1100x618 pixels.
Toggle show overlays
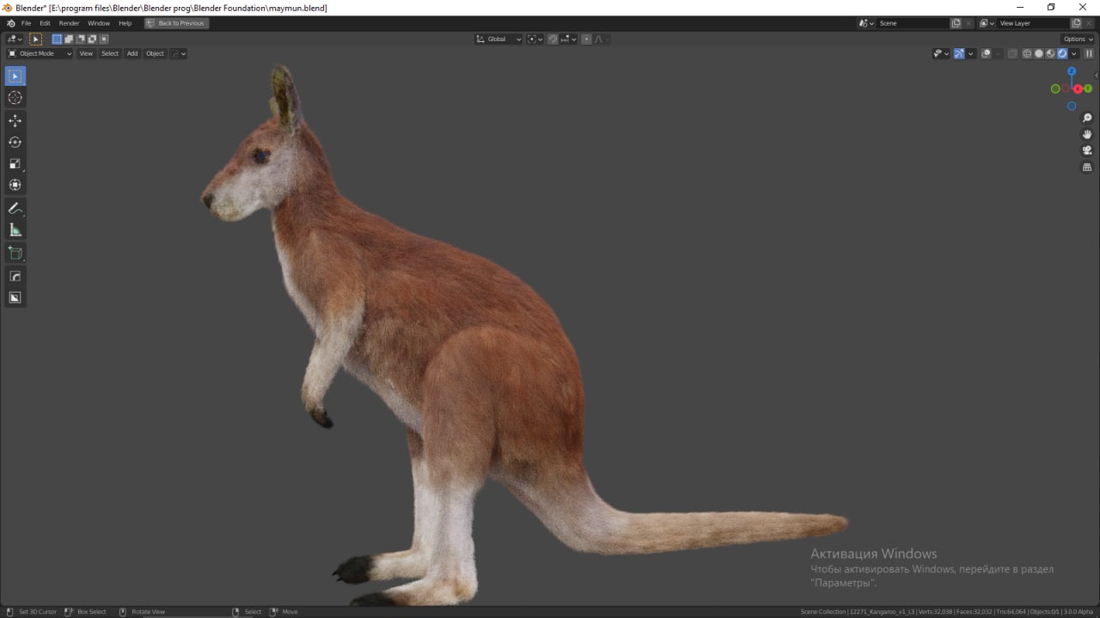coord(986,53)
